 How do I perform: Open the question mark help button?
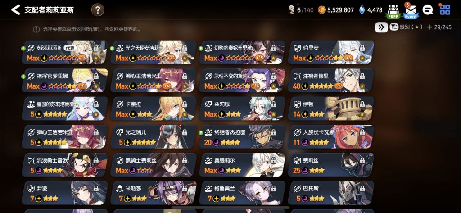pos(98,10)
